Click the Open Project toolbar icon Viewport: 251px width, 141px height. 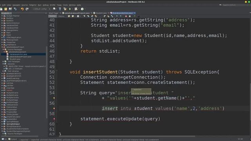click(x=11, y=9)
